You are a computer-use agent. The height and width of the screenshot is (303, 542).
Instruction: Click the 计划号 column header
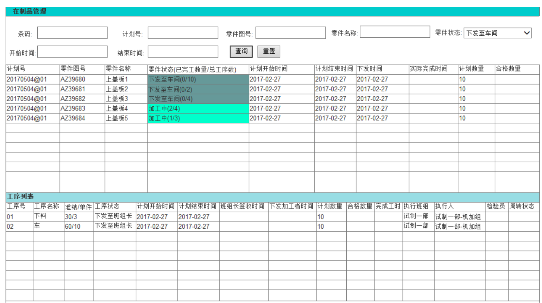click(33, 69)
